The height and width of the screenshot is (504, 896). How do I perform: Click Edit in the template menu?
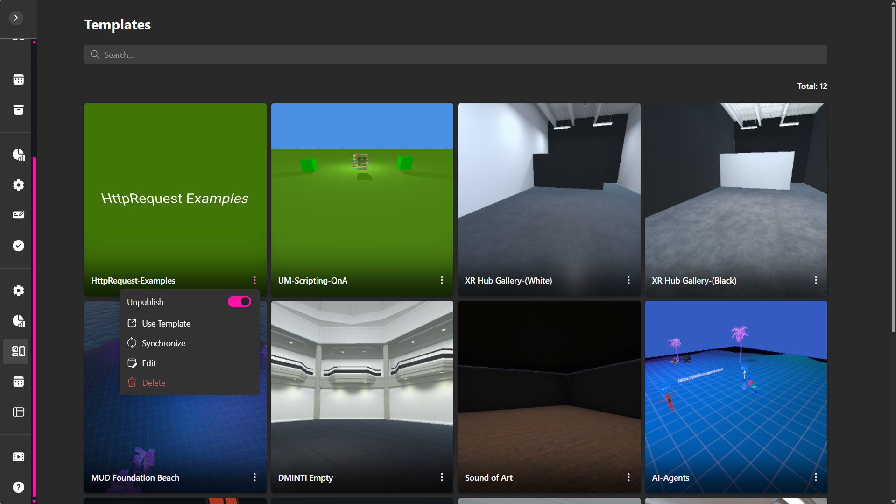pos(148,363)
